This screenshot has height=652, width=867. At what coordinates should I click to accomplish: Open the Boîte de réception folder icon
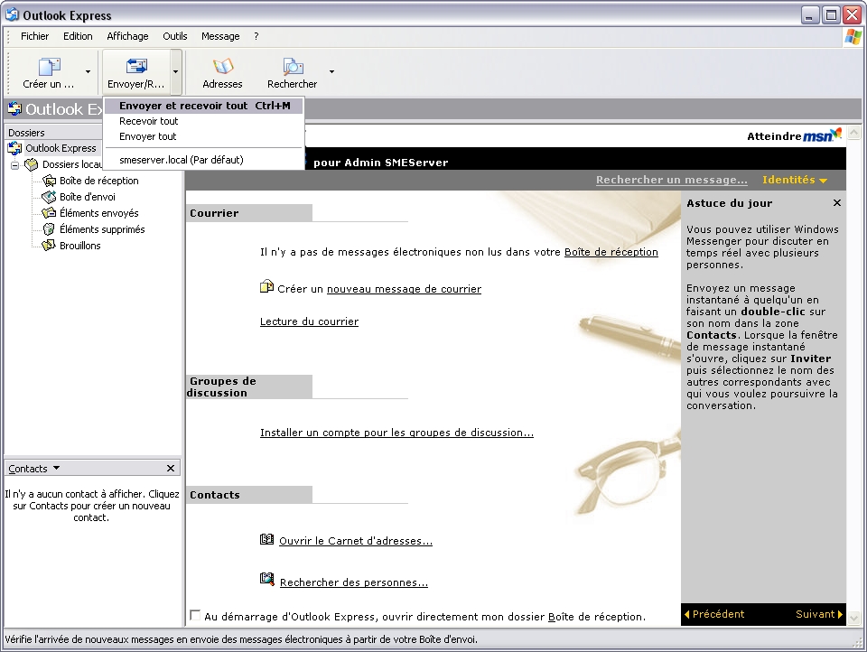[x=49, y=181]
